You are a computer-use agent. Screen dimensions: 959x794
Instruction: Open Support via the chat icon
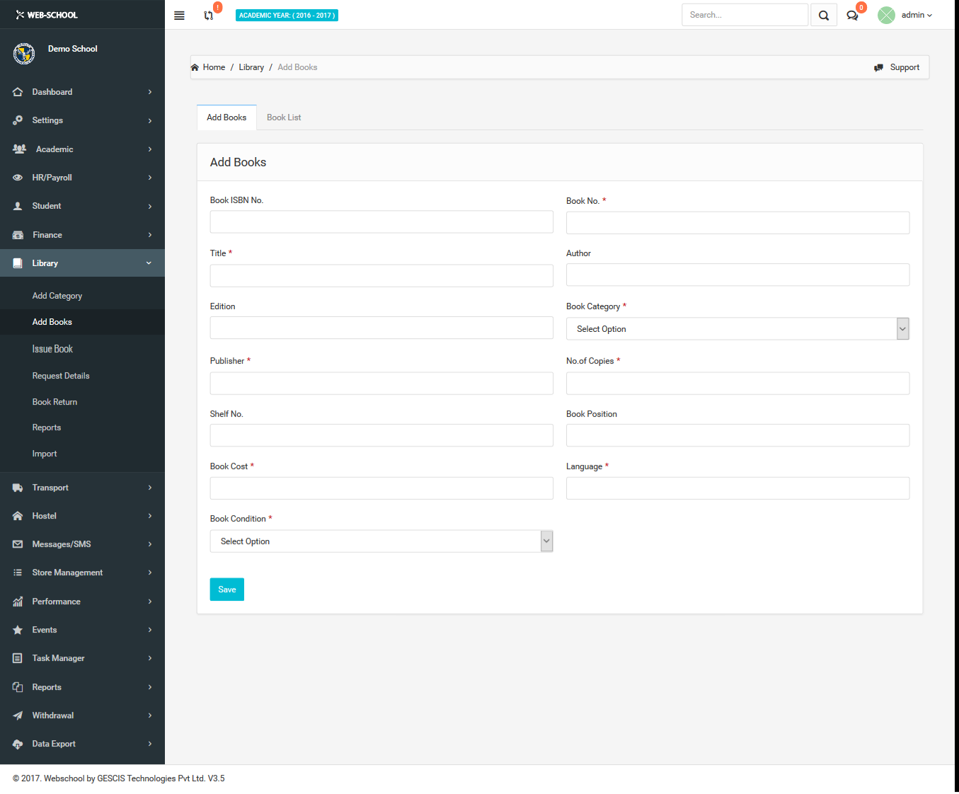[x=878, y=67]
